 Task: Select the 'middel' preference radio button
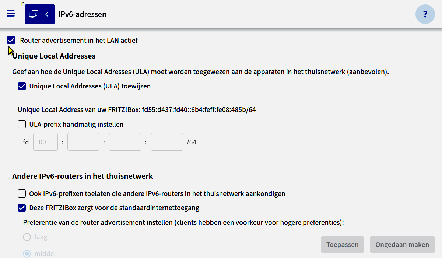coord(27,254)
